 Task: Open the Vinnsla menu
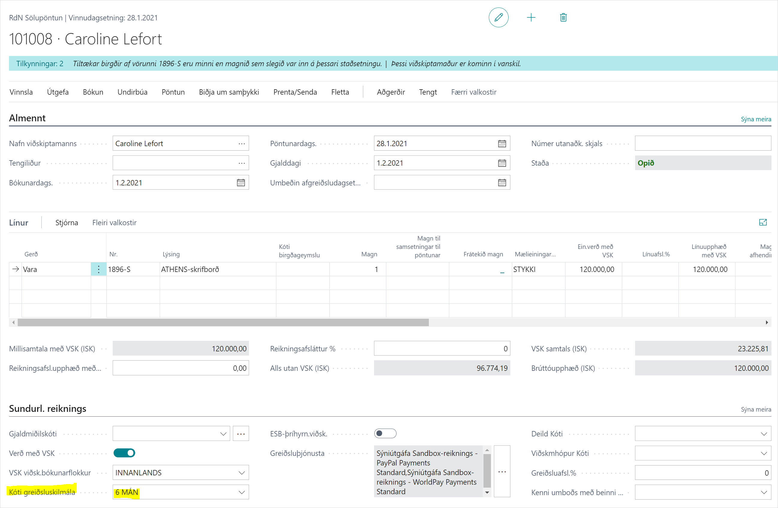tap(21, 92)
